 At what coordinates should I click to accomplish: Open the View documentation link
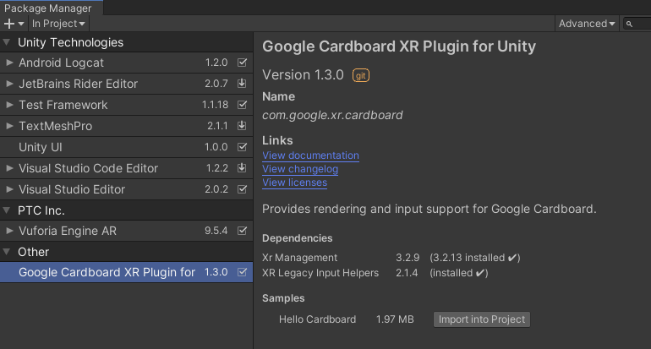point(310,155)
